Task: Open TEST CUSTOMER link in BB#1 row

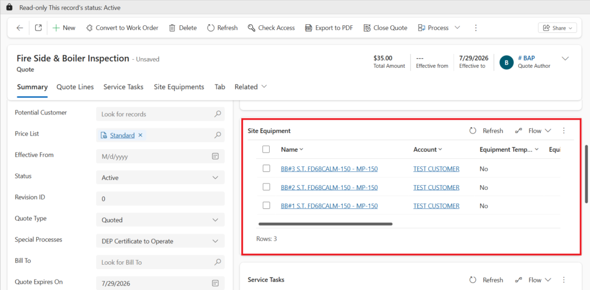Action: click(x=436, y=206)
